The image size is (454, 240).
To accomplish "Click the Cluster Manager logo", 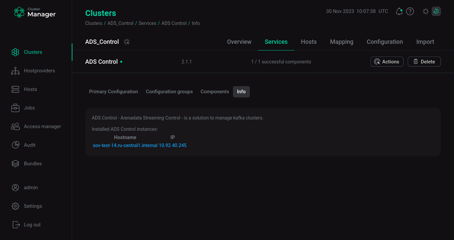I will click(x=35, y=12).
